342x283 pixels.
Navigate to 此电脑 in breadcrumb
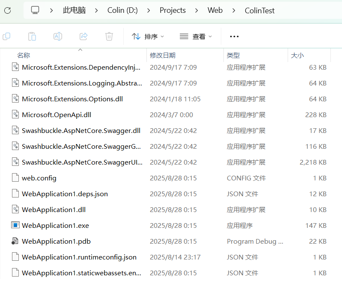coord(74,10)
